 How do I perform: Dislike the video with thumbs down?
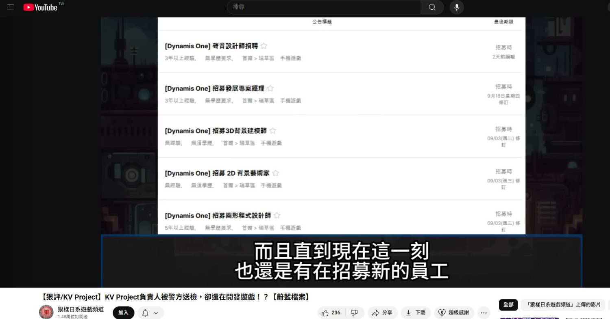(354, 313)
